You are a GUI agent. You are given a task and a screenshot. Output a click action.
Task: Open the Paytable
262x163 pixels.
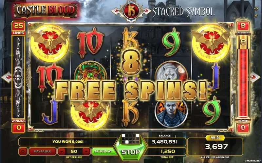[x=43, y=151]
